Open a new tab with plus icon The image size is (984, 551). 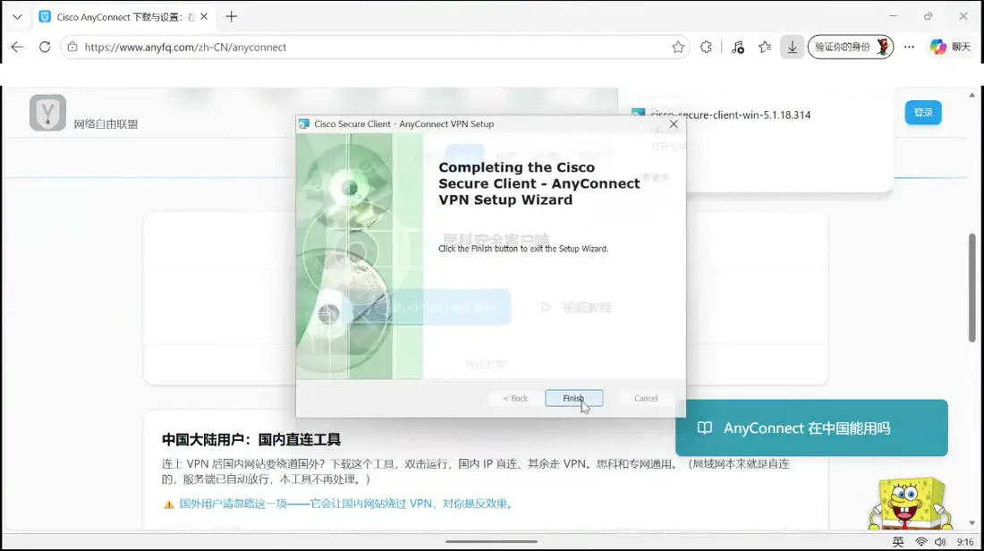[232, 17]
